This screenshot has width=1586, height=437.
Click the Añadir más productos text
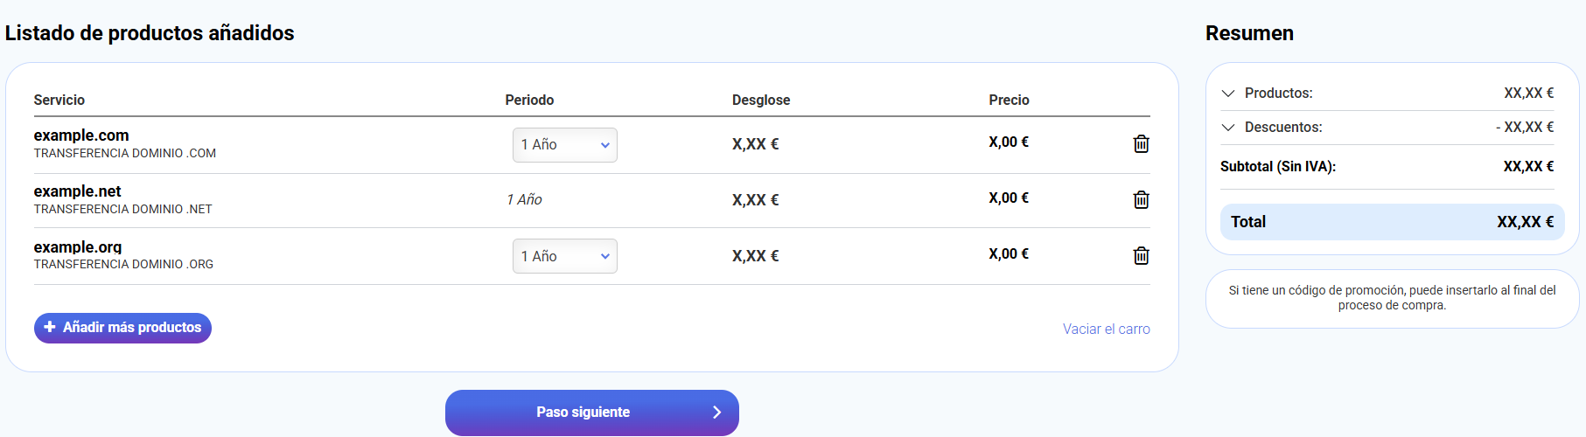pos(132,327)
